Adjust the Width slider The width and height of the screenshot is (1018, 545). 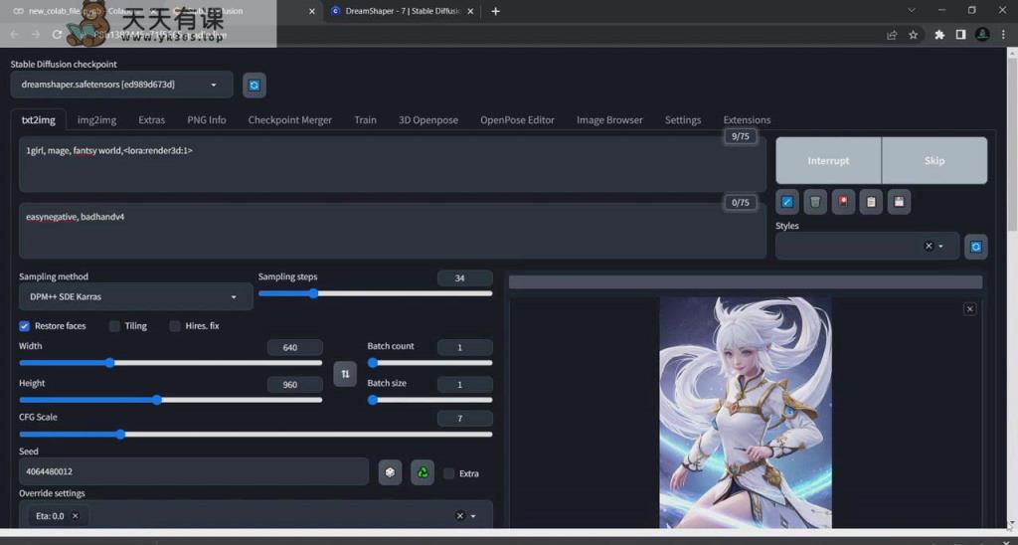171,363
